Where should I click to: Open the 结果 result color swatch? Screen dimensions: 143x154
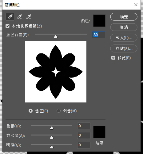[x=99, y=132]
